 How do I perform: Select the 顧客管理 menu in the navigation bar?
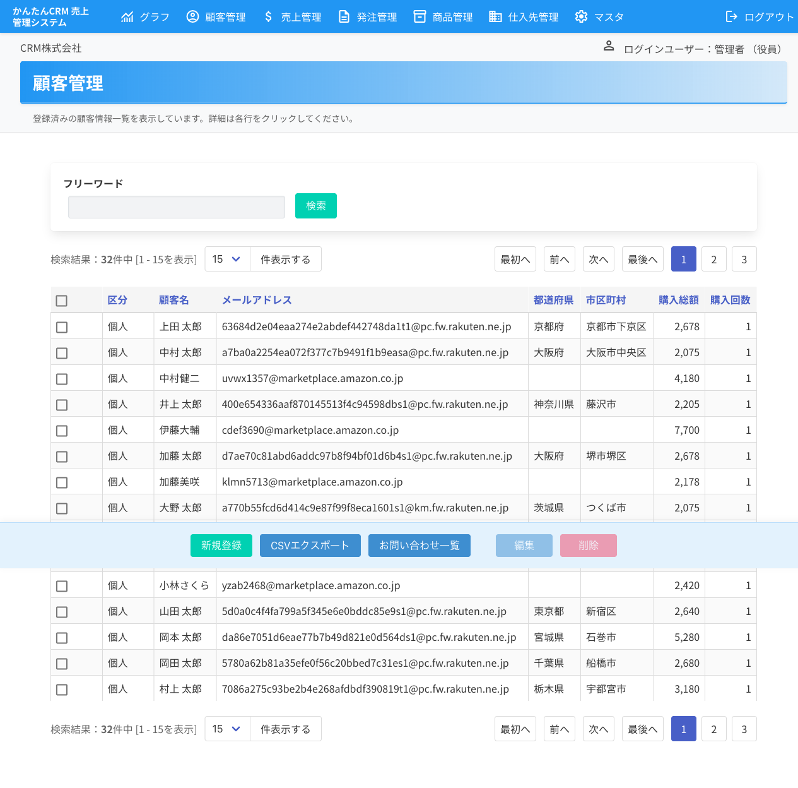[225, 16]
